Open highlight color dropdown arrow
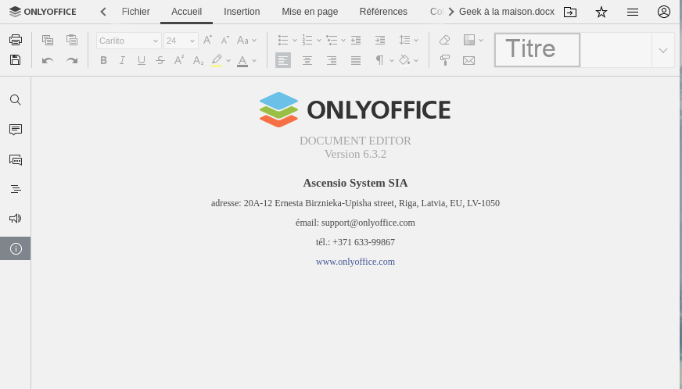 pyautogui.click(x=228, y=60)
